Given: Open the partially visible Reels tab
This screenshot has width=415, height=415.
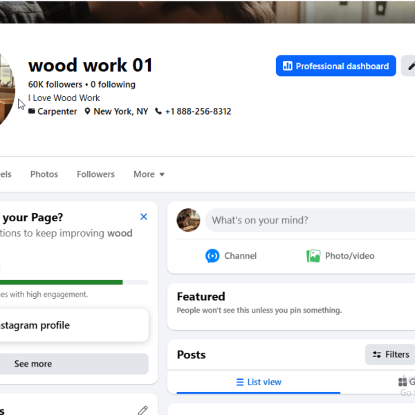Looking at the screenshot, I should click(6, 174).
